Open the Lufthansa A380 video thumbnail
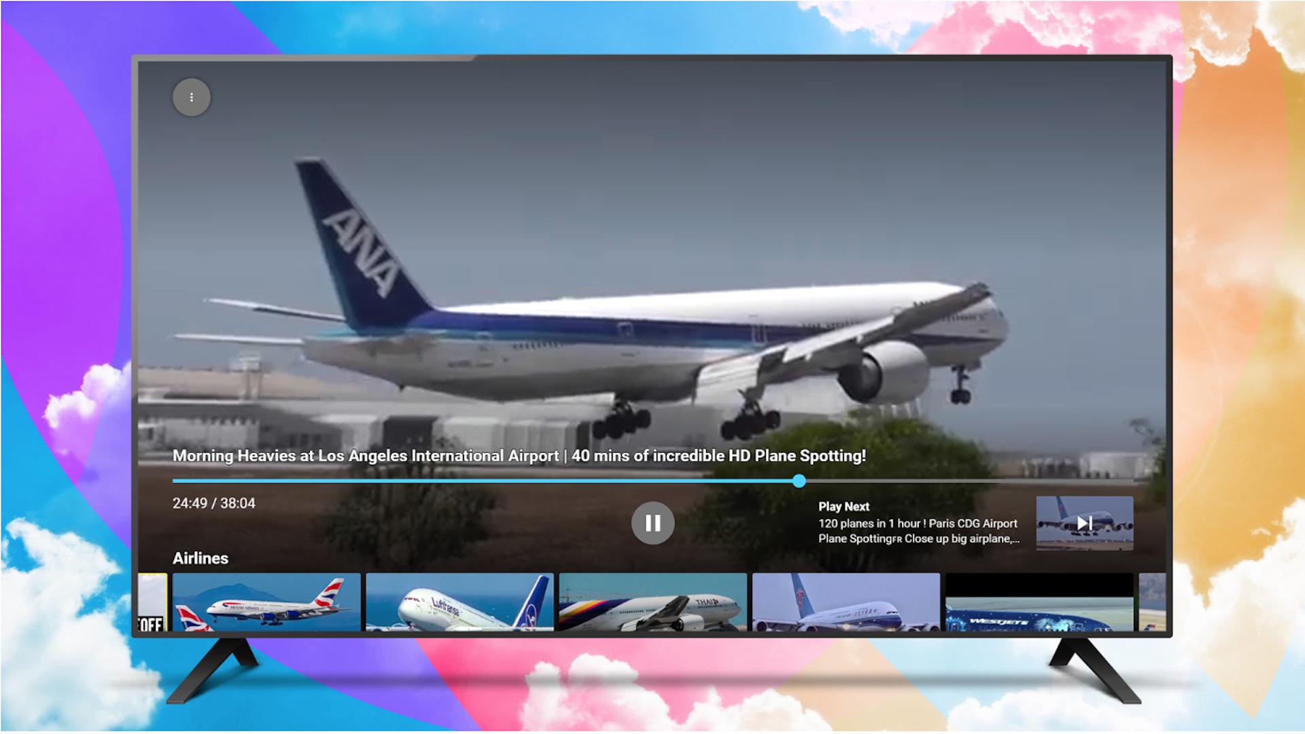The image size is (1305, 734). [459, 602]
